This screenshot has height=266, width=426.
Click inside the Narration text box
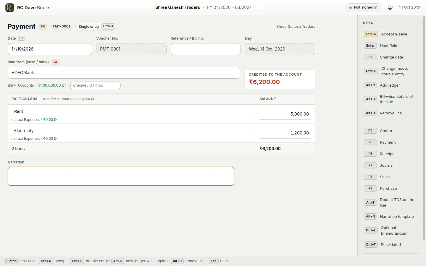(121, 176)
